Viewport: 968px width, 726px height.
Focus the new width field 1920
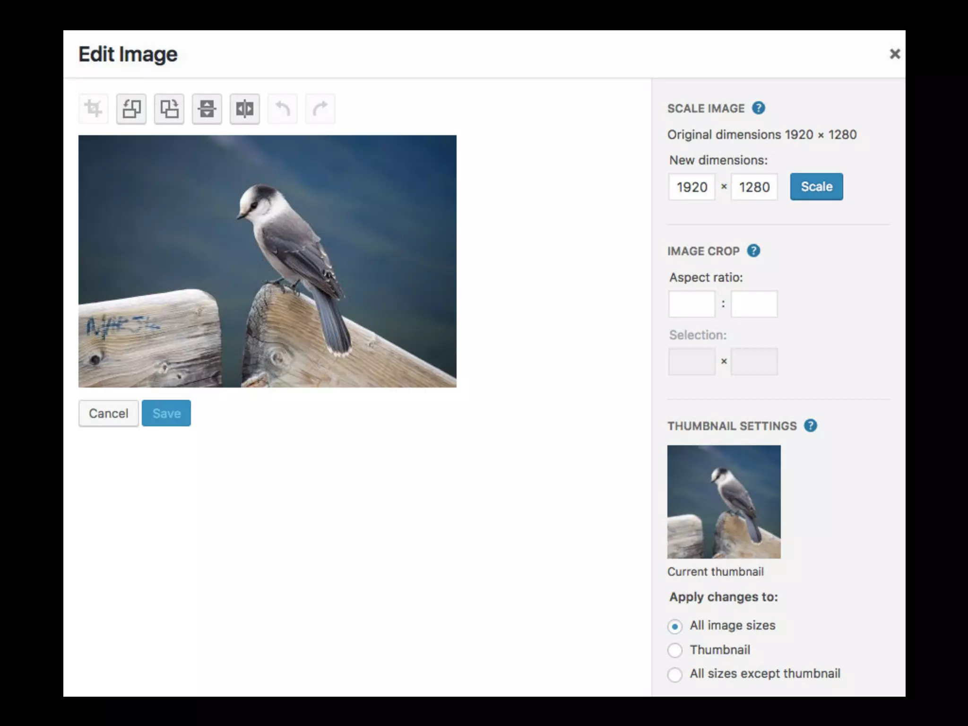click(x=691, y=187)
